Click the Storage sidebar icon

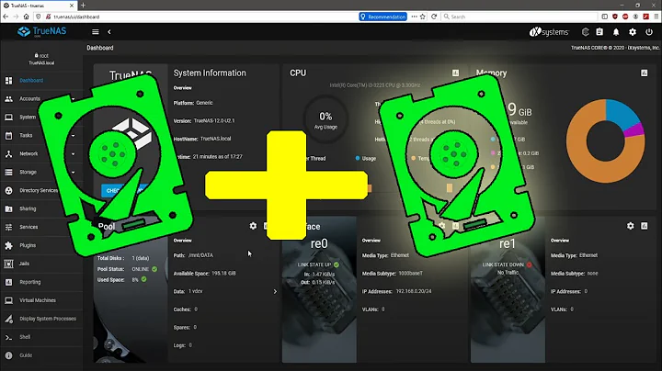[x=8, y=172]
